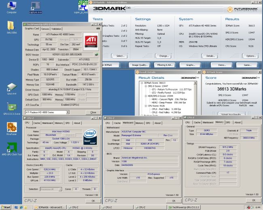263x210 pixels.
Task: Click Options button under 3DMark Results
Action: [x=251, y=56]
